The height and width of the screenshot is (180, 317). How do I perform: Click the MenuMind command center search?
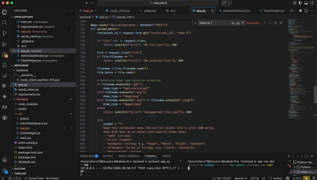pyautogui.click(x=158, y=3)
